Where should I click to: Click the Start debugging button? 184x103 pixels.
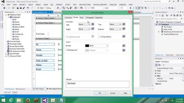coord(41,8)
